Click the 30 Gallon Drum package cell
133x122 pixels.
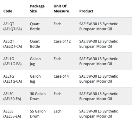pos(38,96)
